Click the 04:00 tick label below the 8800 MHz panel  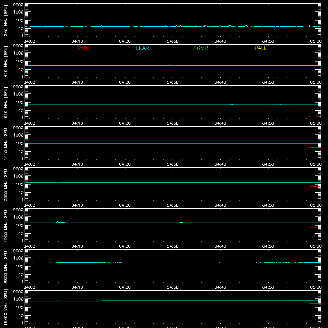pyautogui.click(x=30, y=287)
